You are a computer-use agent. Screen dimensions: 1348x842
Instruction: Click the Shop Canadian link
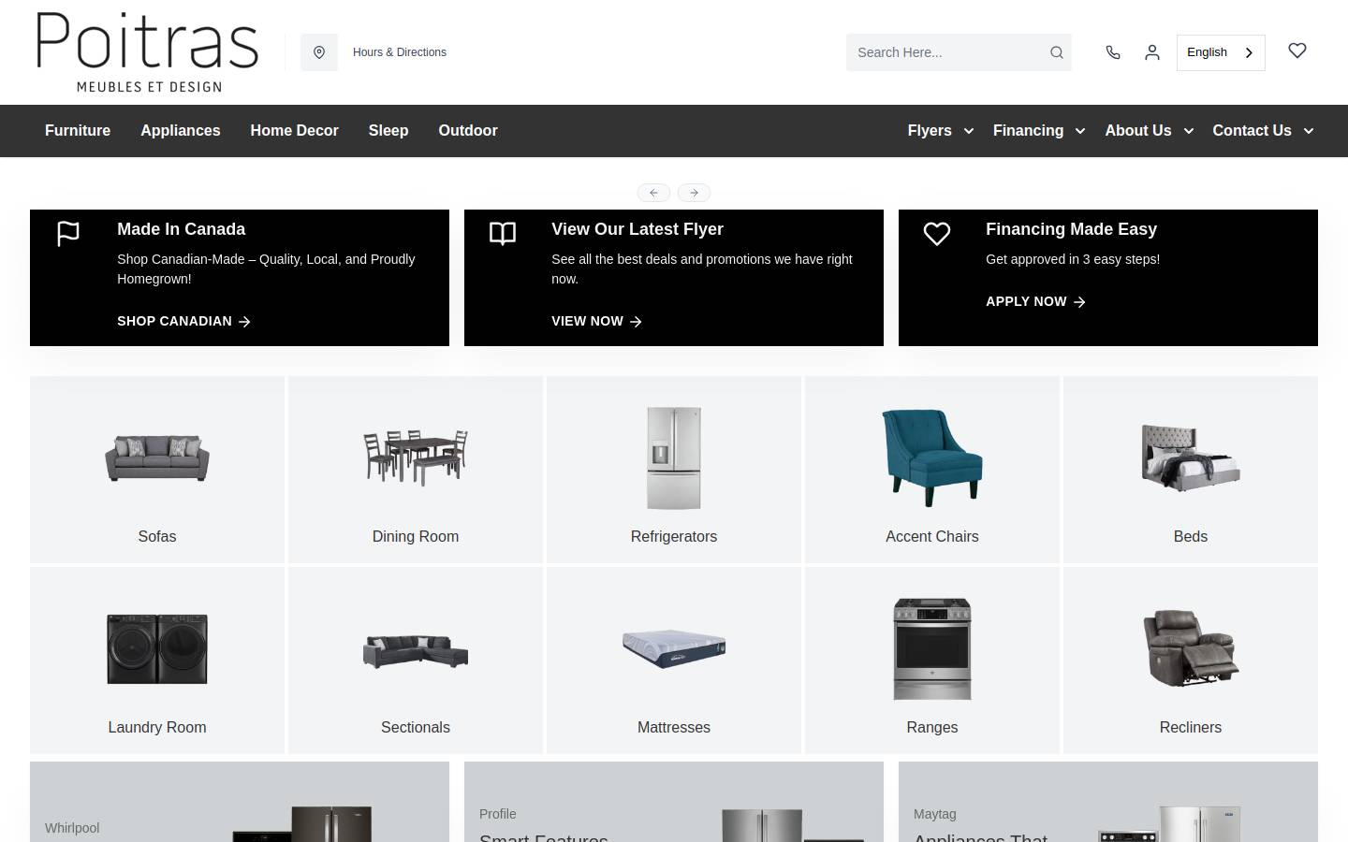pos(183,321)
